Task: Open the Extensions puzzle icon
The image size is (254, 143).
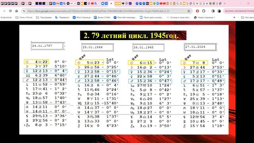Action: pyautogui.click(x=204, y=11)
